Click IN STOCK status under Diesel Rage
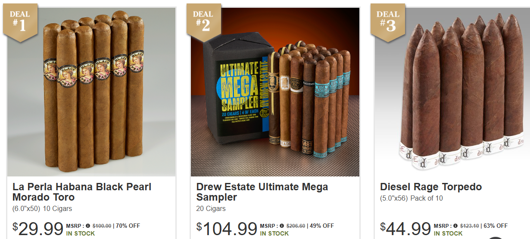The height and width of the screenshot is (239, 530). pos(448,233)
